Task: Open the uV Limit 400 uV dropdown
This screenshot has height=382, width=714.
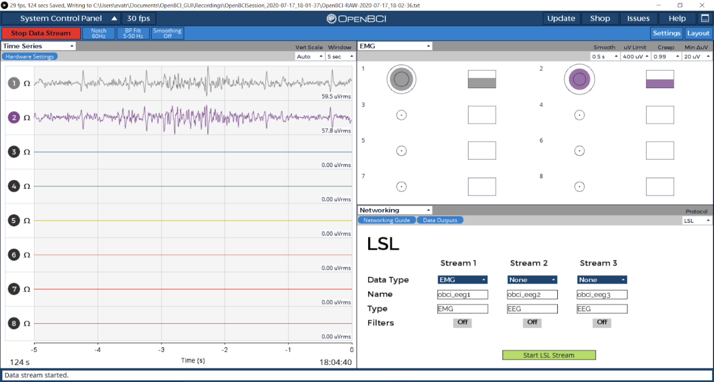Action: coord(636,57)
